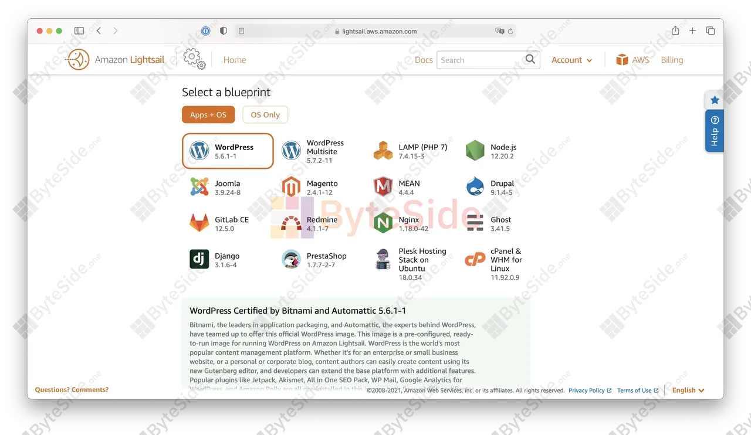
Task: Click the Amazon Lightsail logo
Action: click(x=115, y=59)
